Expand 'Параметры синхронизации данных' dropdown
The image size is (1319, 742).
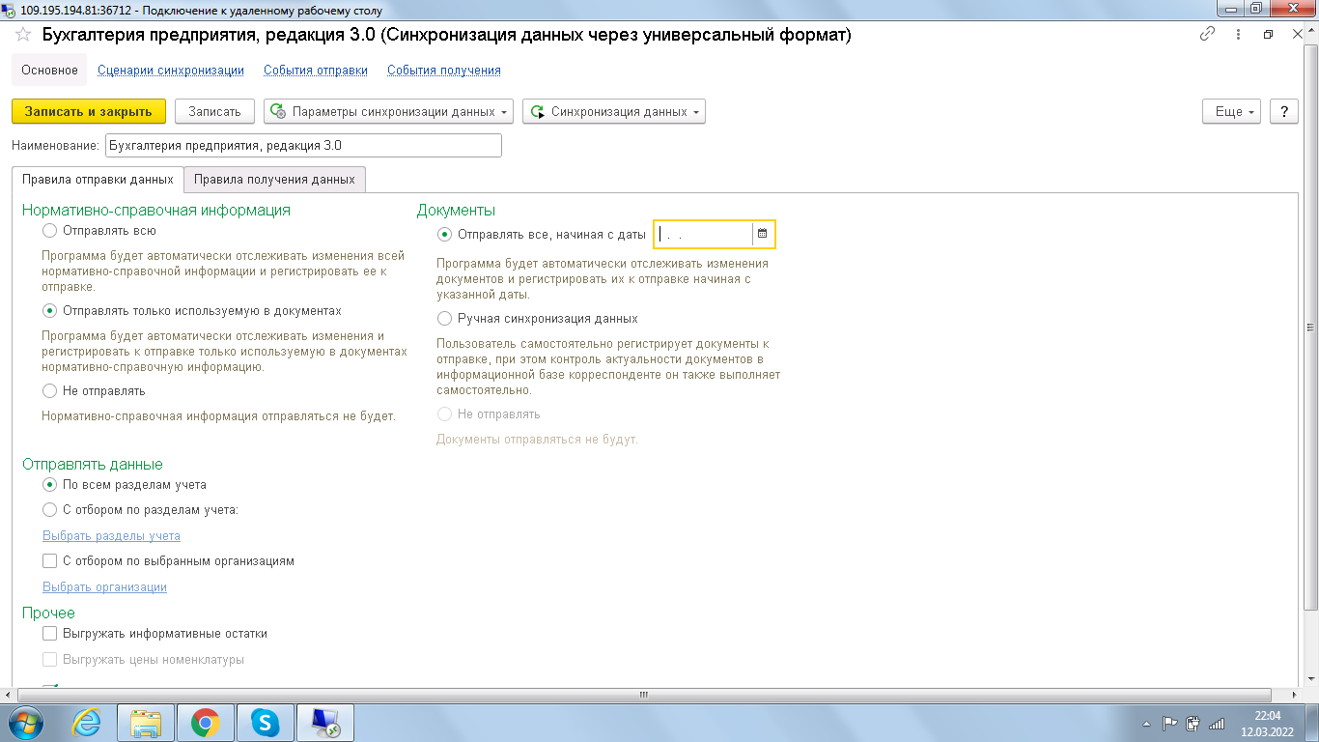click(x=389, y=111)
